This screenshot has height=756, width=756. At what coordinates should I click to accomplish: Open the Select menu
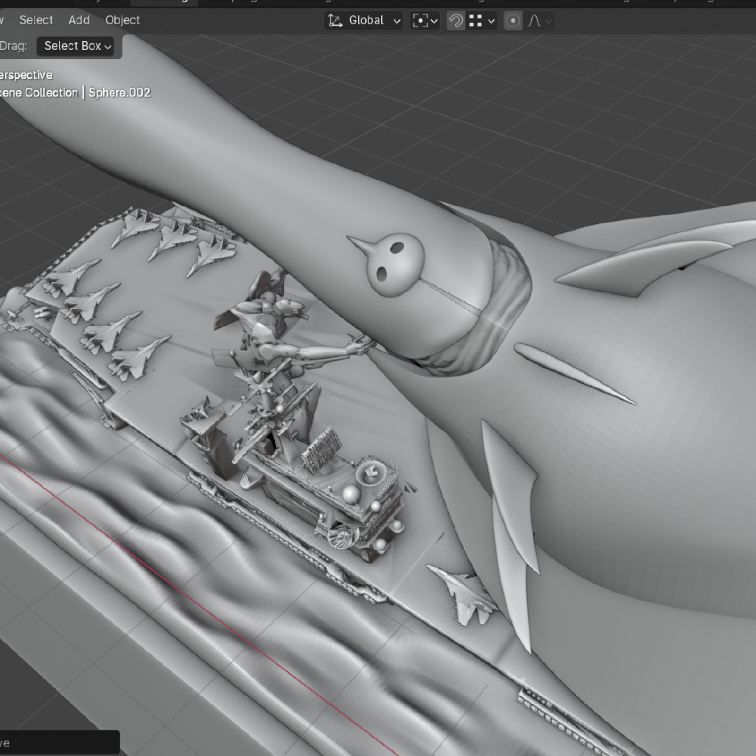pyautogui.click(x=36, y=20)
